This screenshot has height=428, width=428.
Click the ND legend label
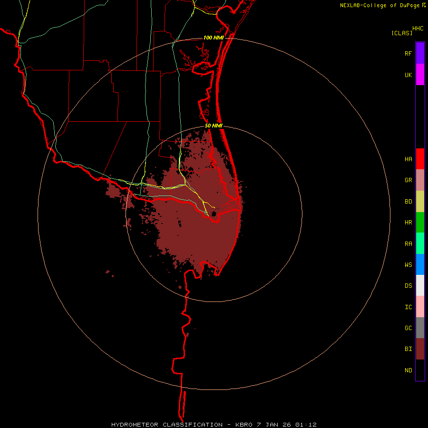409,370
